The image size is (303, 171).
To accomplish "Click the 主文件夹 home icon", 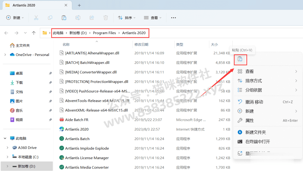I will click(12, 45).
